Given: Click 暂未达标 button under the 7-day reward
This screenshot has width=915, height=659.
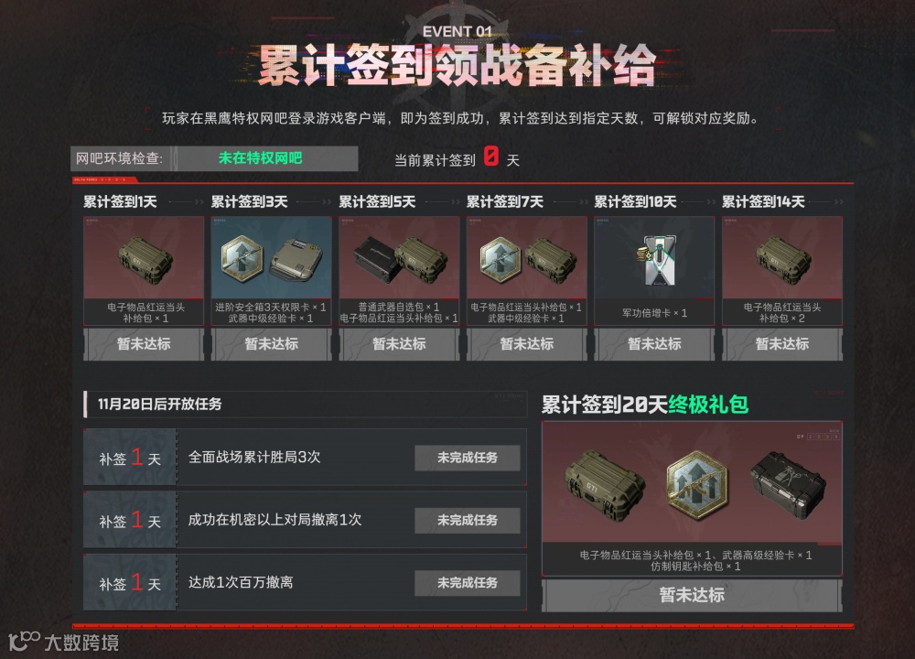Looking at the screenshot, I should click(527, 344).
